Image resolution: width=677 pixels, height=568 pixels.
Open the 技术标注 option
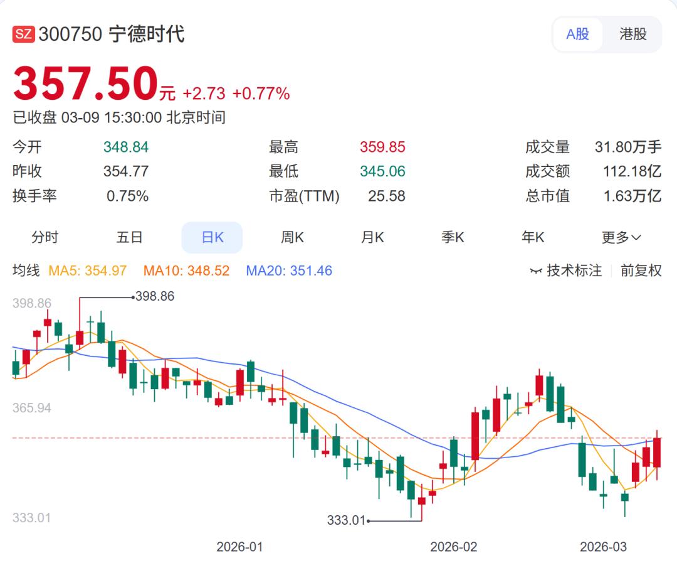click(574, 271)
